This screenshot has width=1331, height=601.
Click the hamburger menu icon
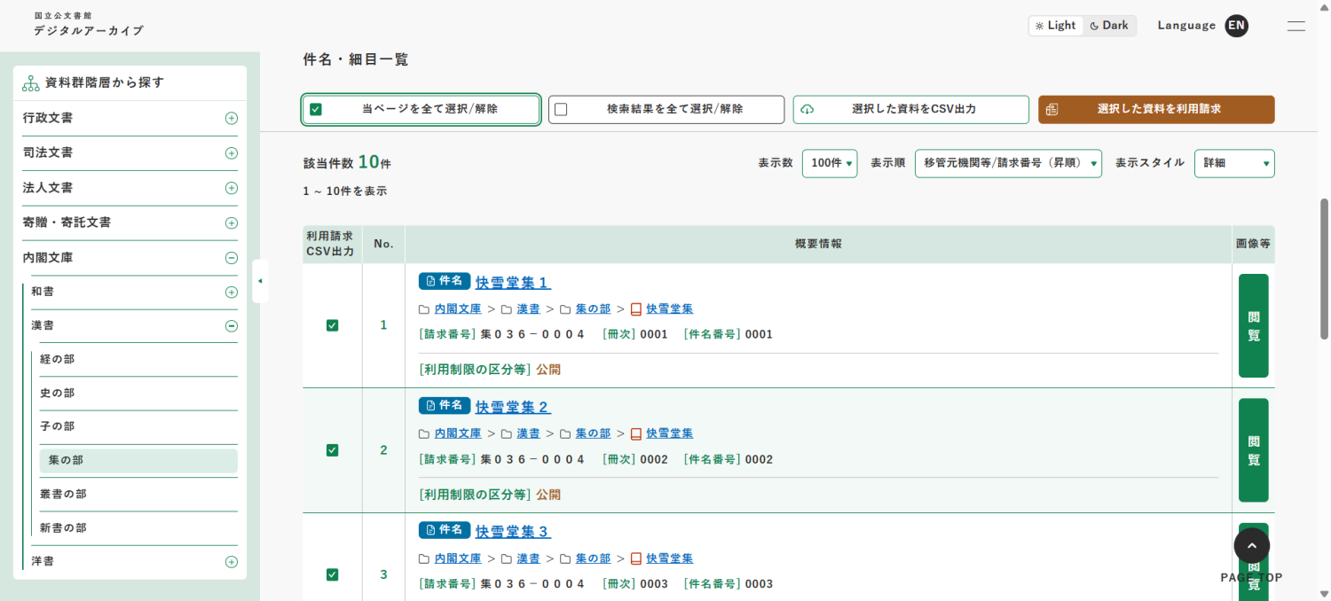click(x=1296, y=26)
